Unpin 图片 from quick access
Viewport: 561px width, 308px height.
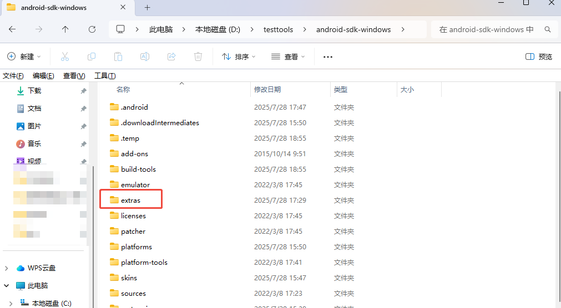point(83,126)
